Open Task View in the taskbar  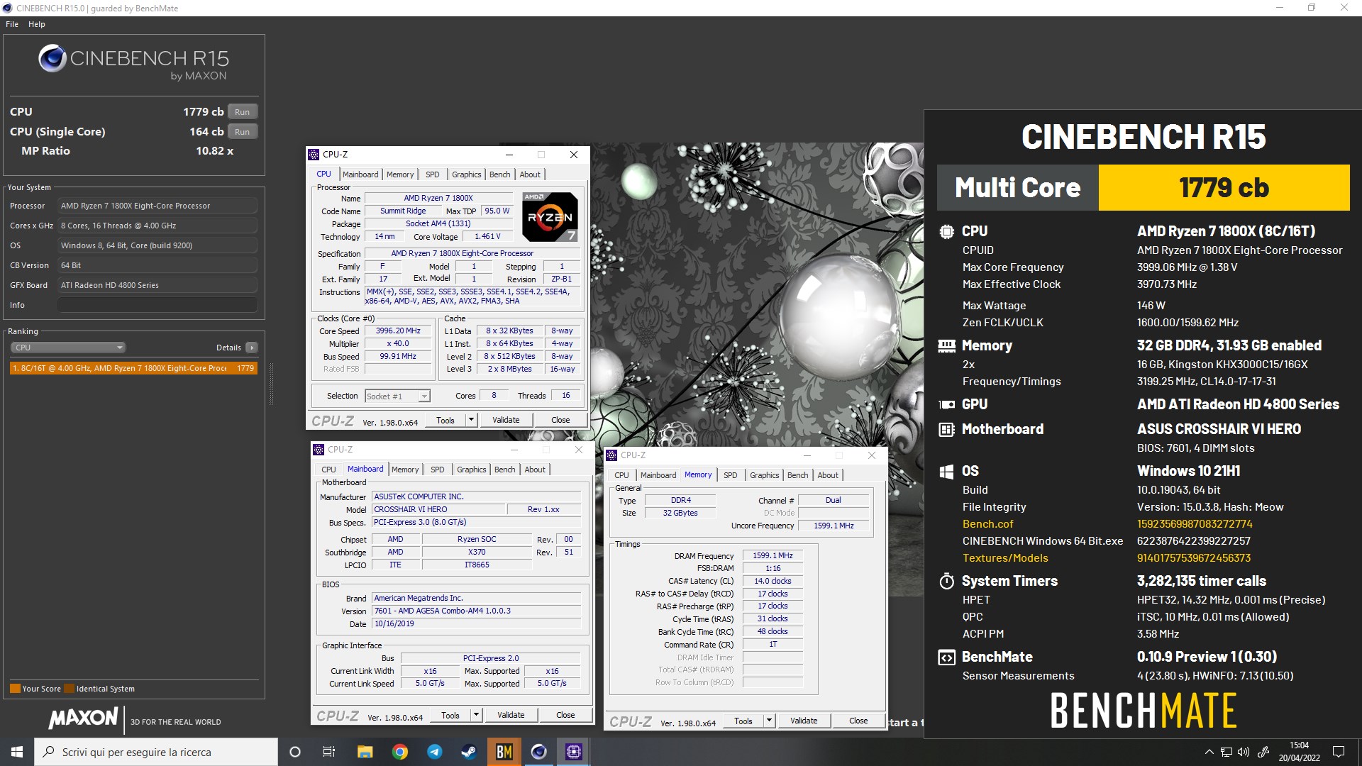(x=329, y=752)
